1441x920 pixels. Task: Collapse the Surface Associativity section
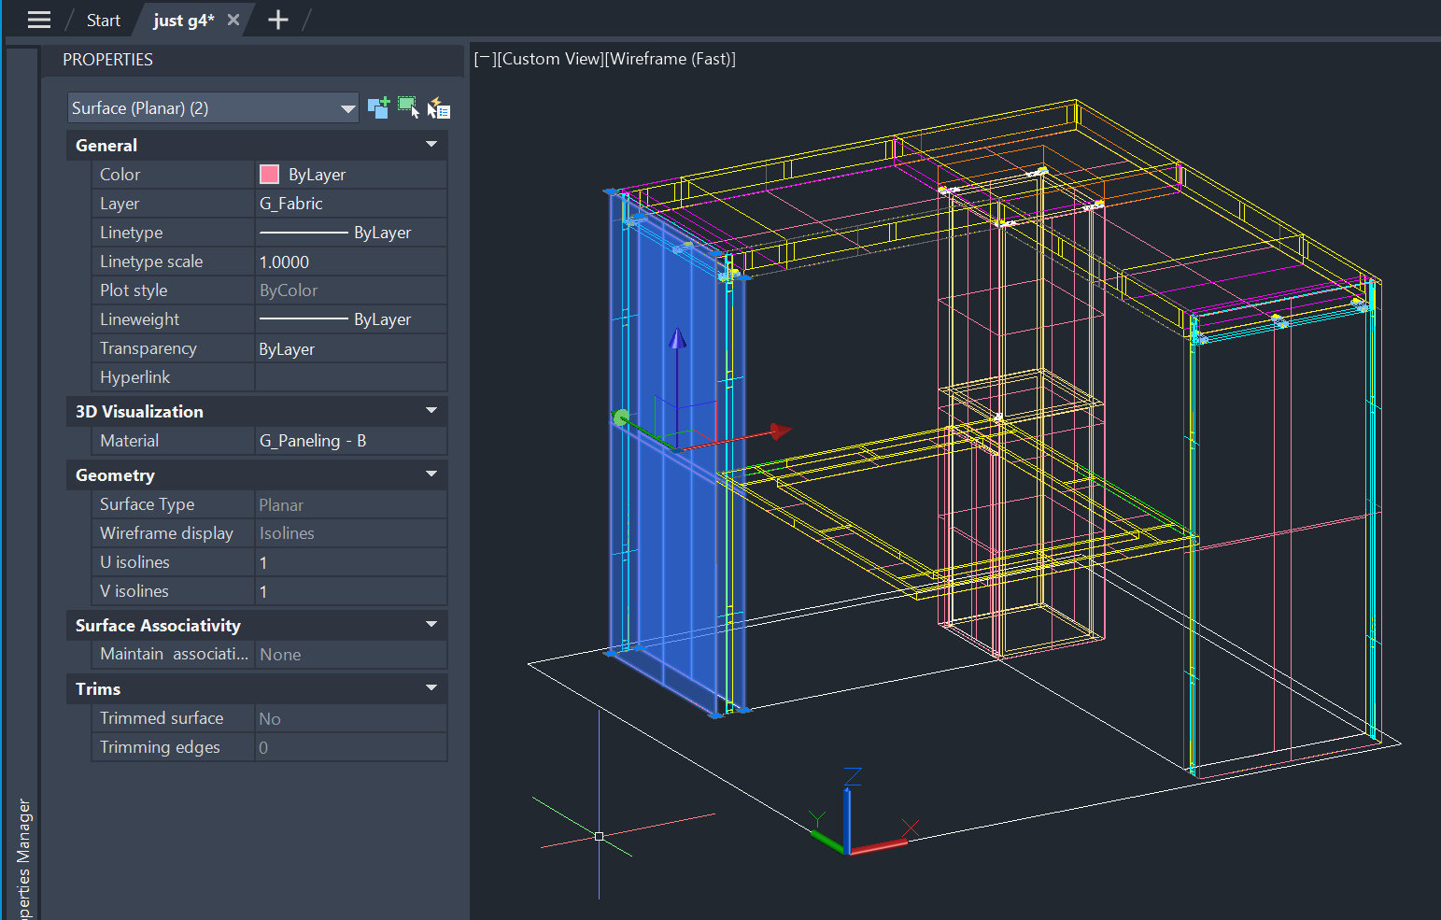431,624
